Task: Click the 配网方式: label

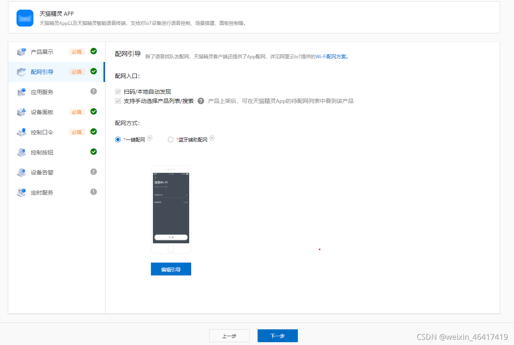Action: (x=127, y=123)
